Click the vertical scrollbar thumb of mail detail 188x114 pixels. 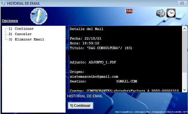(184, 52)
